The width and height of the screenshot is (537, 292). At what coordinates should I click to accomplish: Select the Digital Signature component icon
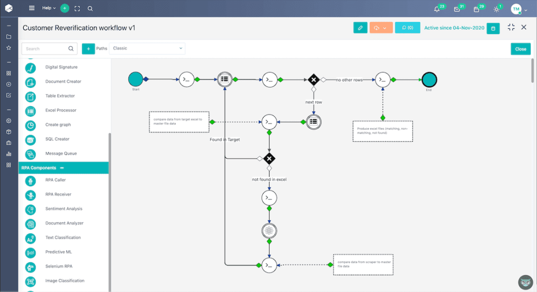pos(30,68)
